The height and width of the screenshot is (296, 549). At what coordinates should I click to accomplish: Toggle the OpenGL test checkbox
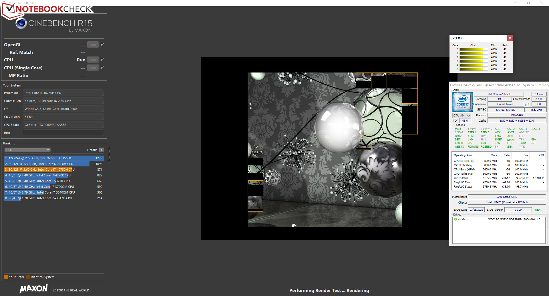point(103,45)
